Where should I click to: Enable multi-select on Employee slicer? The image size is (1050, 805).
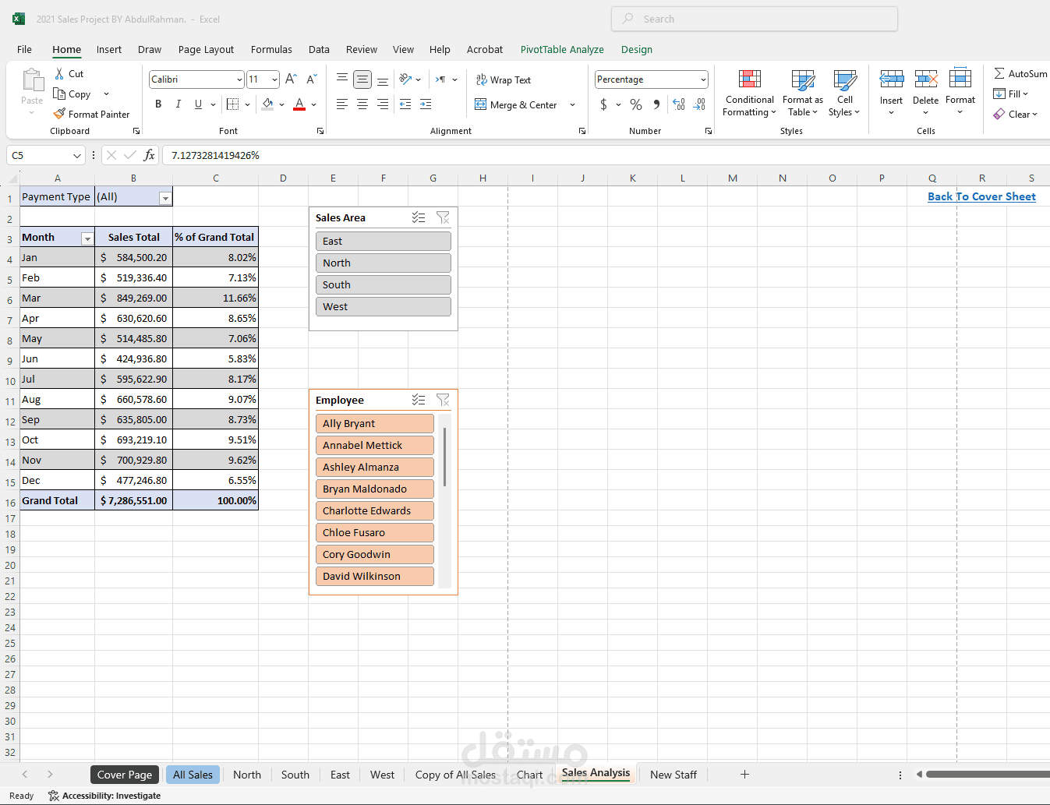pyautogui.click(x=419, y=401)
